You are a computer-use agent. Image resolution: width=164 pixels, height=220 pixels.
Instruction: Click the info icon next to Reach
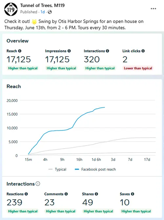click(x=20, y=51)
